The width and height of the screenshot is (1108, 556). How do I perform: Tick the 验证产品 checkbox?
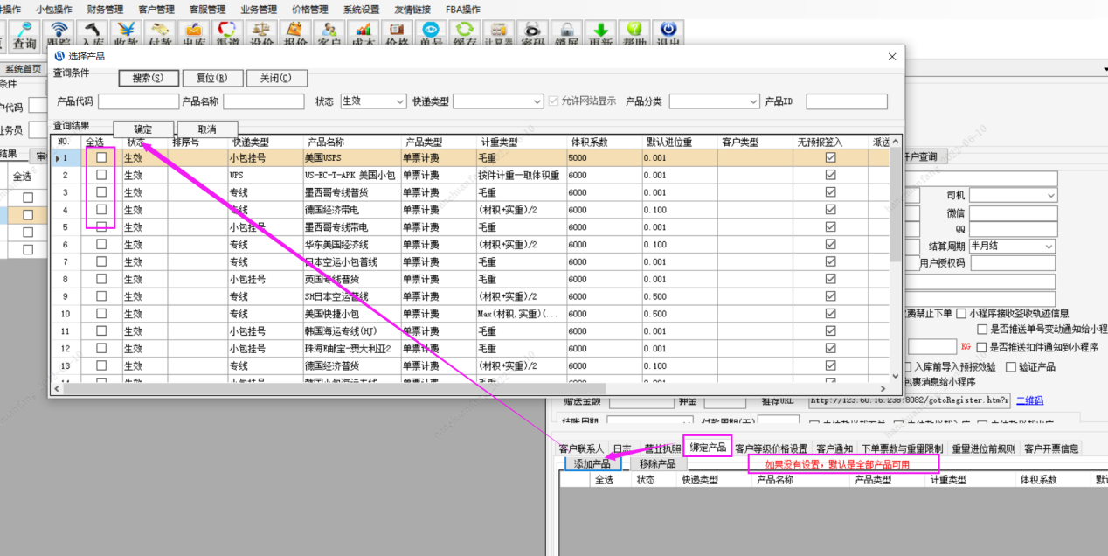1011,367
